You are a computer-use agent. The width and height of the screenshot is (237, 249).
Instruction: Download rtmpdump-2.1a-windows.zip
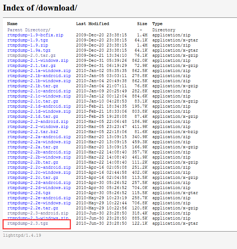[39, 71]
